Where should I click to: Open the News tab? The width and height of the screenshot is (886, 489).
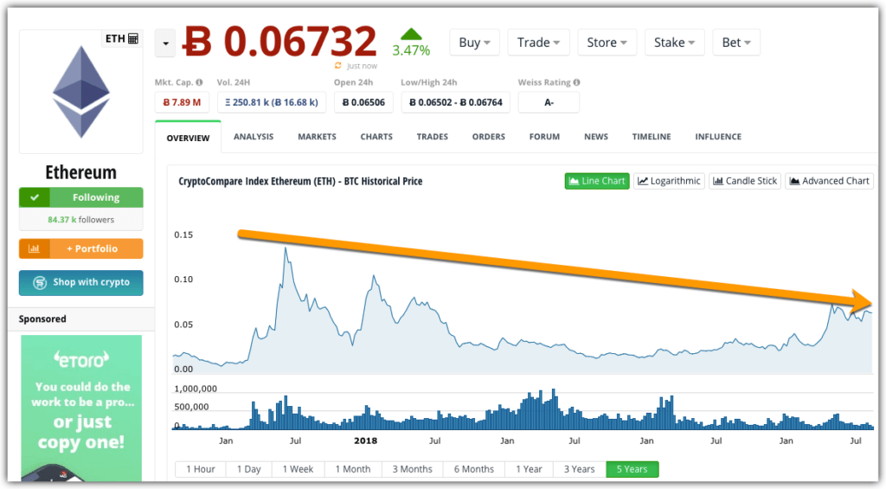click(x=596, y=137)
